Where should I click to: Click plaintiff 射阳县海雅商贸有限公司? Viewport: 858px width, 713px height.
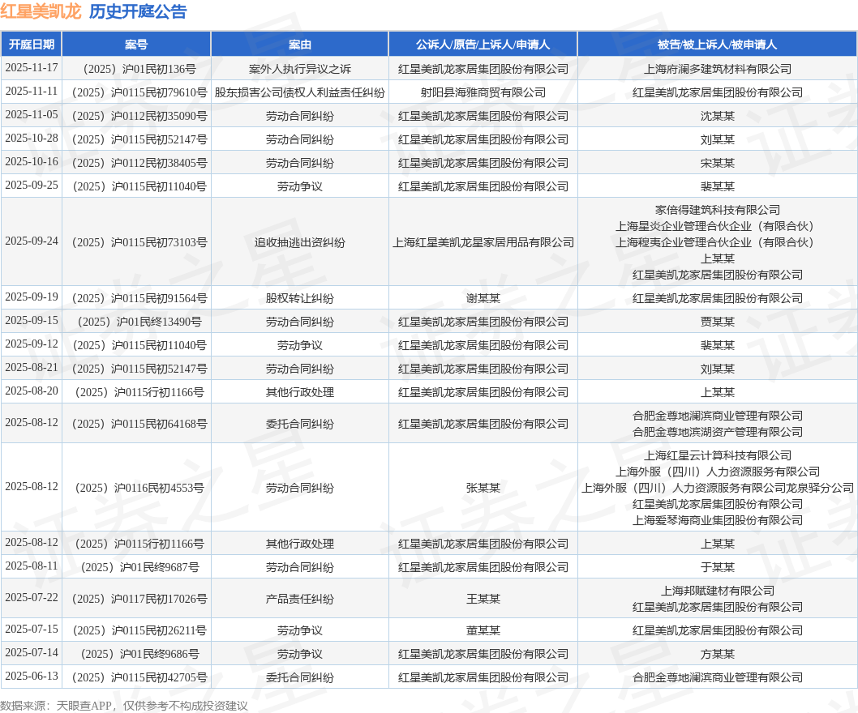click(483, 92)
